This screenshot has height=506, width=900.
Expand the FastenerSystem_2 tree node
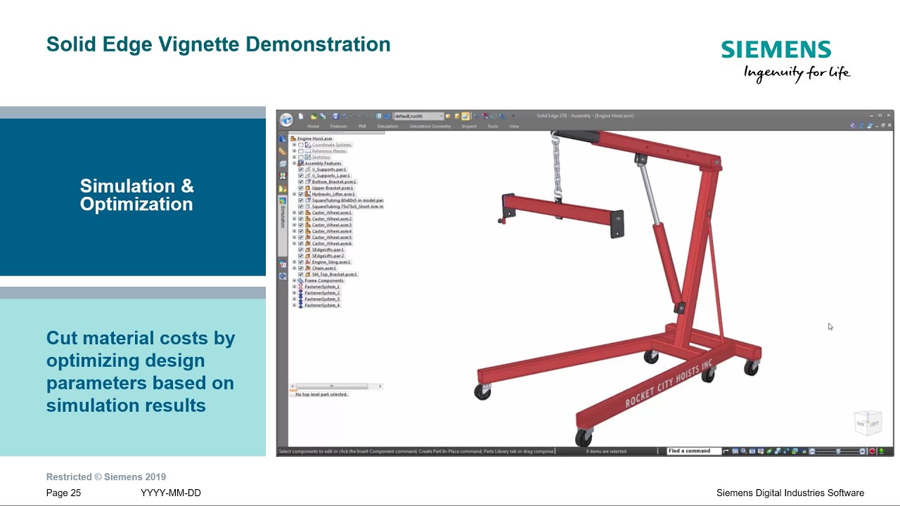pyautogui.click(x=294, y=292)
